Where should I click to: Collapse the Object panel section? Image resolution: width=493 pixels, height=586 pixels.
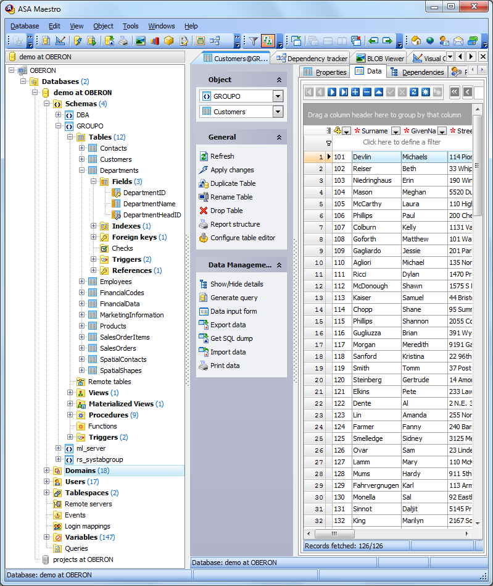pyautogui.click(x=279, y=80)
